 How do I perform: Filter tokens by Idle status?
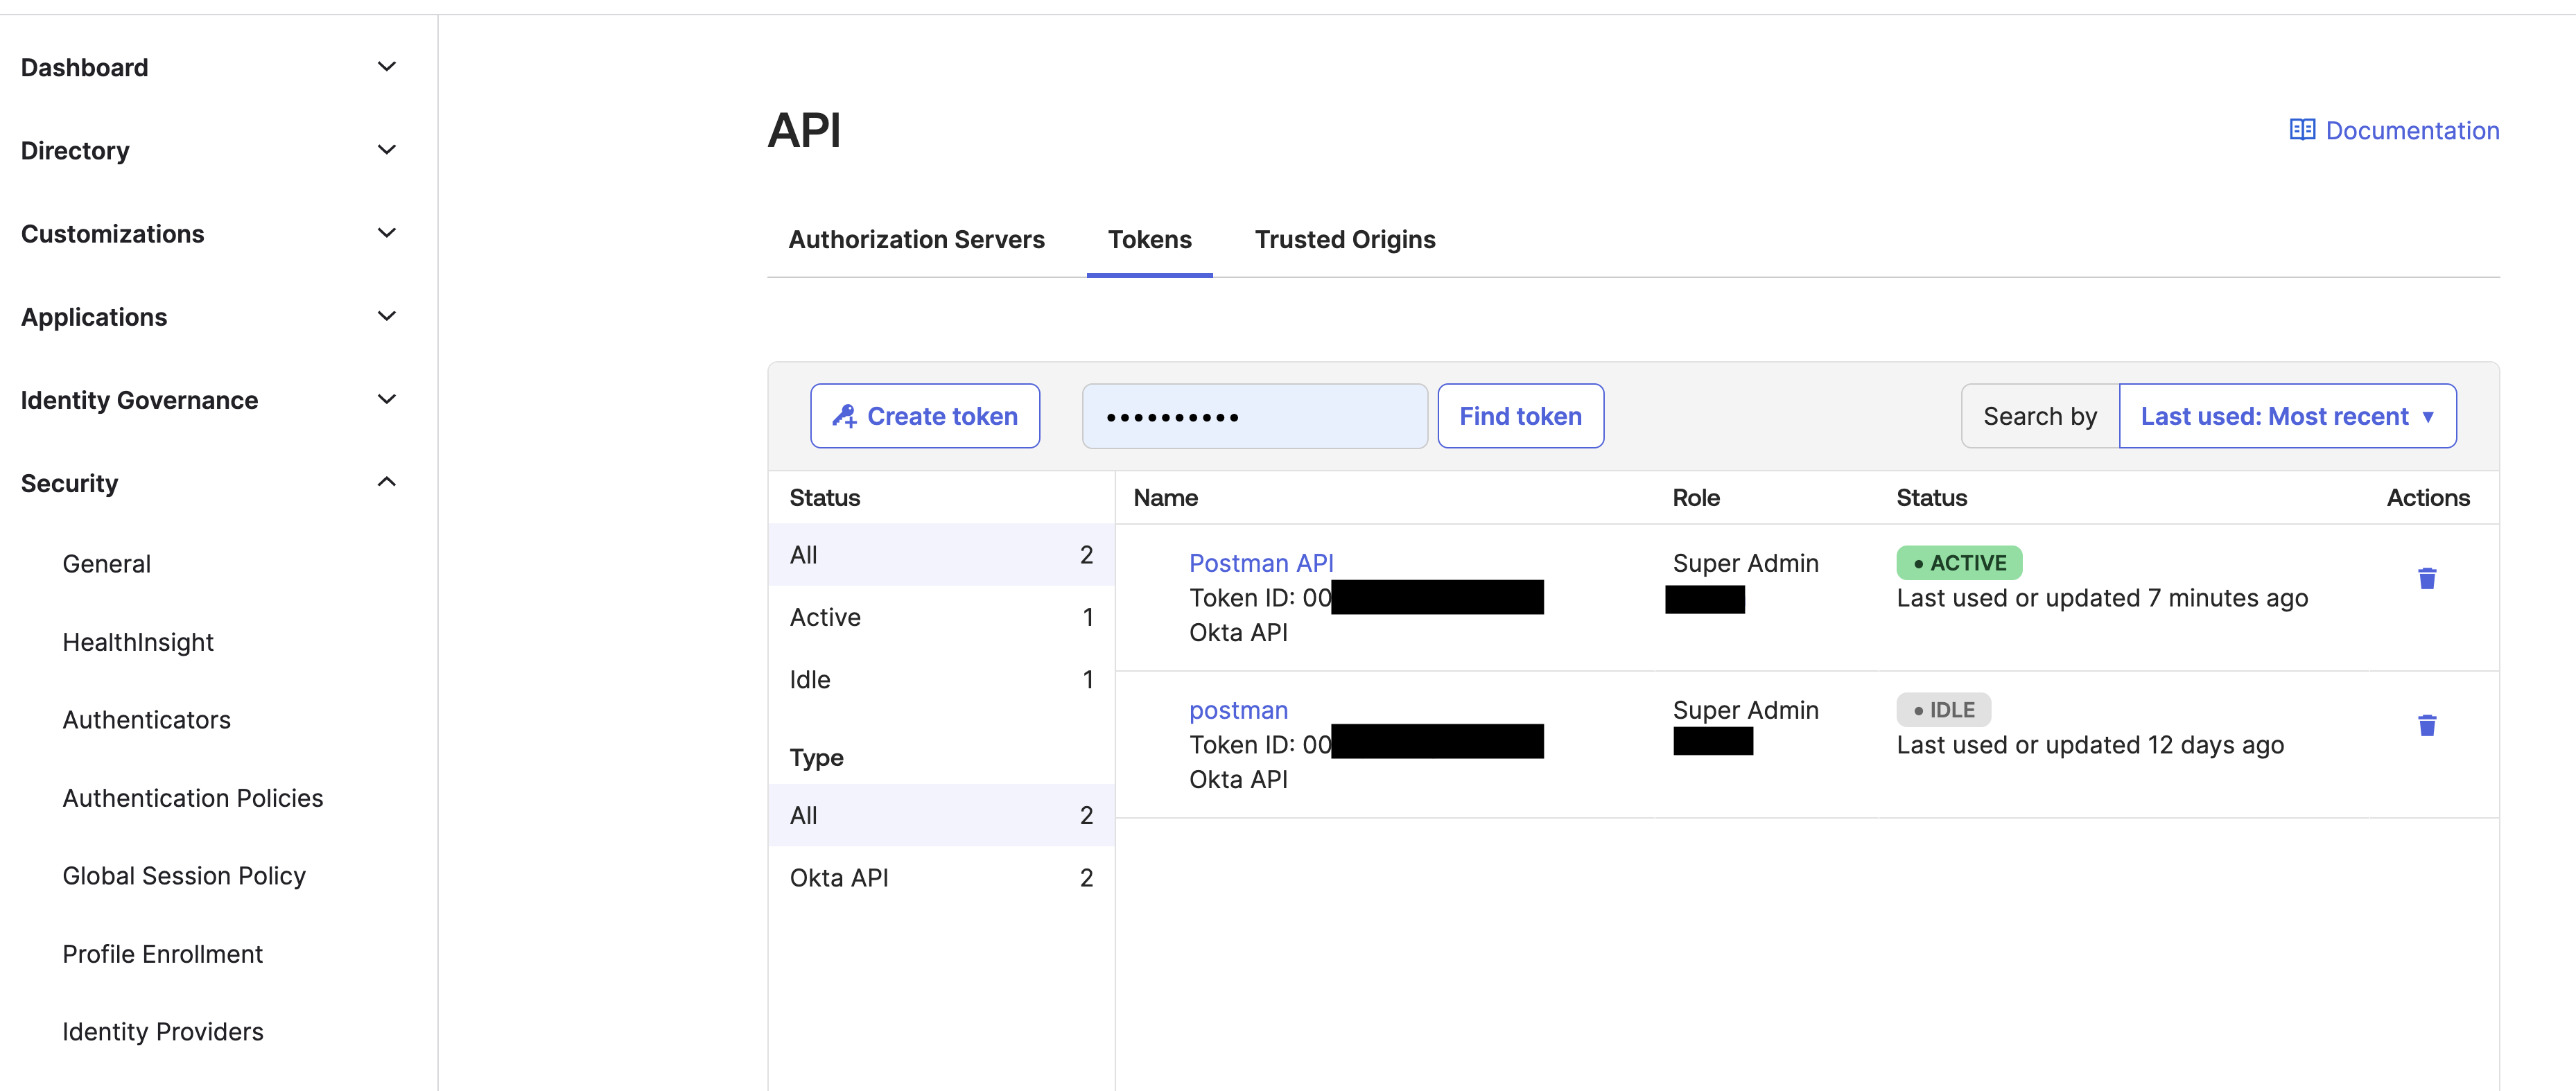[x=940, y=680]
